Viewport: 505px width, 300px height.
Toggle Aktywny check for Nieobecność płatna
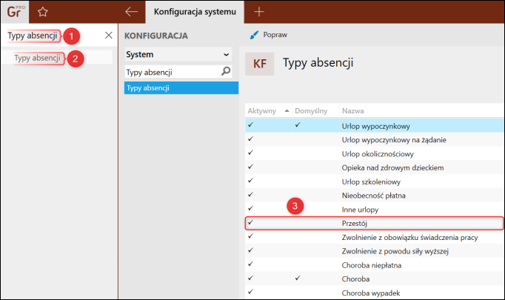251,194
